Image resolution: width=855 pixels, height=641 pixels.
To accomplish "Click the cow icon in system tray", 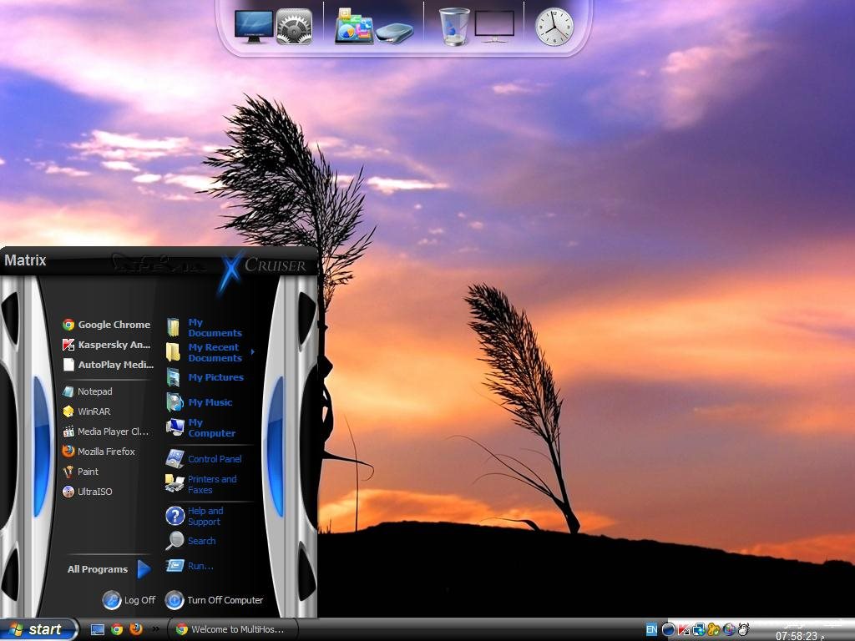I will pos(744,629).
